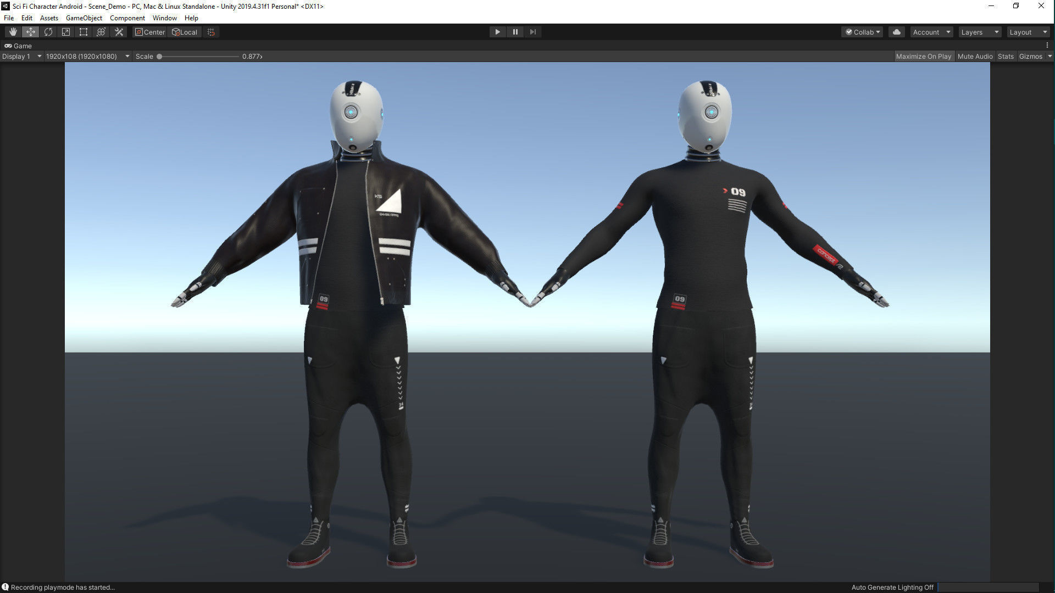1055x593 pixels.
Task: Toggle the Stats overlay
Action: click(1005, 56)
